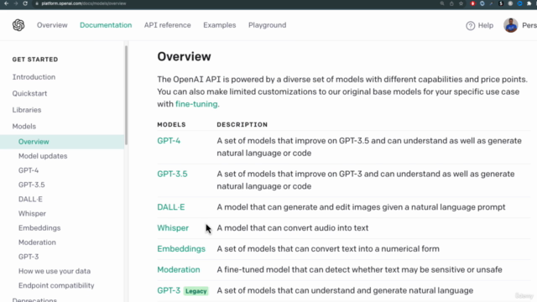Collapse the Models sidebar section
The image size is (537, 302).
tap(24, 127)
